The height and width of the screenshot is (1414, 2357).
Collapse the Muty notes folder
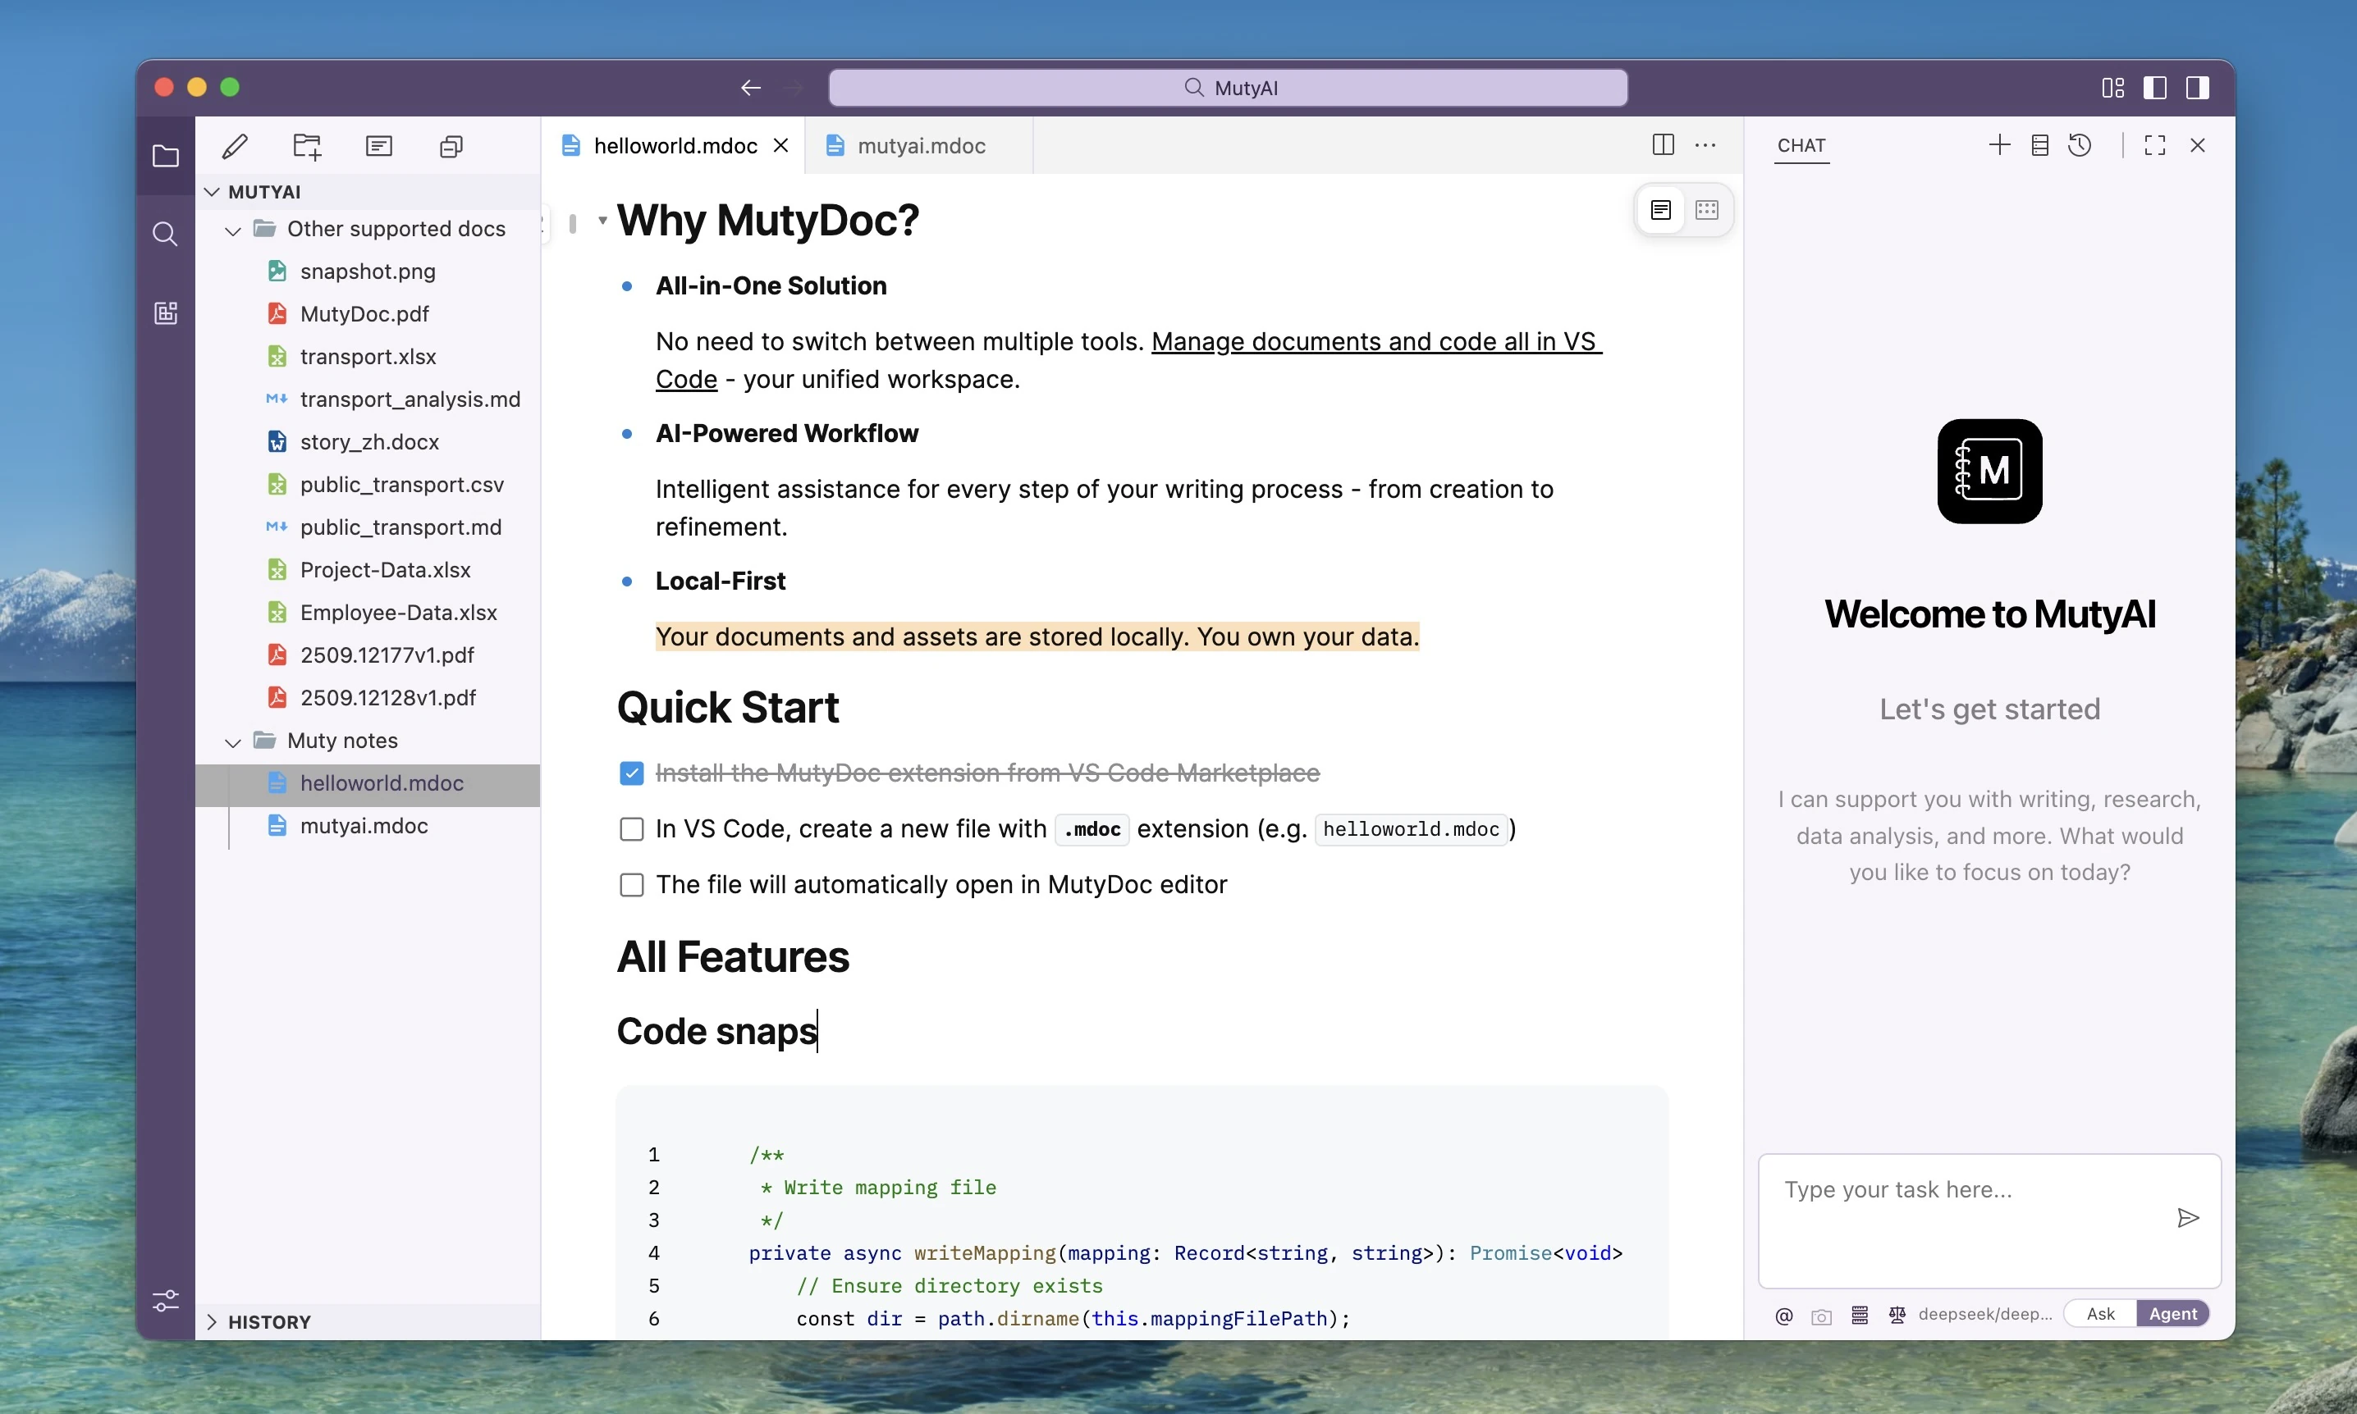(232, 741)
